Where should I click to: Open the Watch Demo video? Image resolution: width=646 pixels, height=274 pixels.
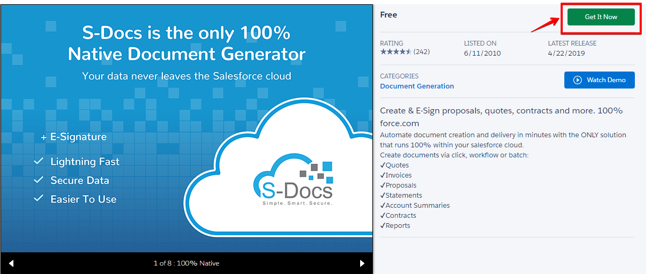tap(599, 80)
